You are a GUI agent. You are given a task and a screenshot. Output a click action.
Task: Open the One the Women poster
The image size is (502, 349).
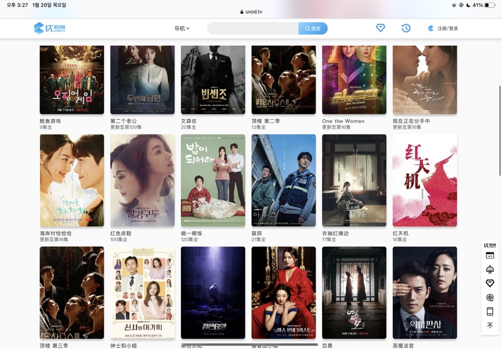pos(354,80)
